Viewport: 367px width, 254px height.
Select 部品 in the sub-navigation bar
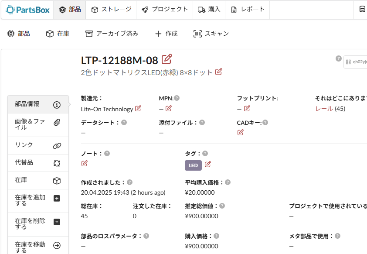[x=19, y=34]
